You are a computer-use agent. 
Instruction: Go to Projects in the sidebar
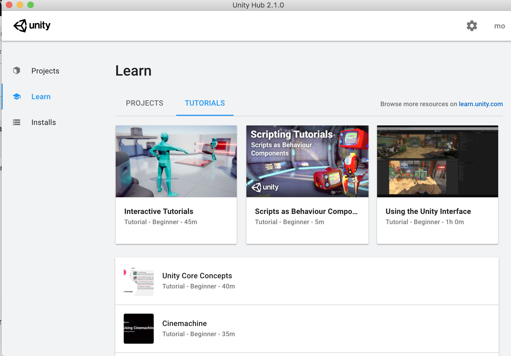pyautogui.click(x=45, y=71)
